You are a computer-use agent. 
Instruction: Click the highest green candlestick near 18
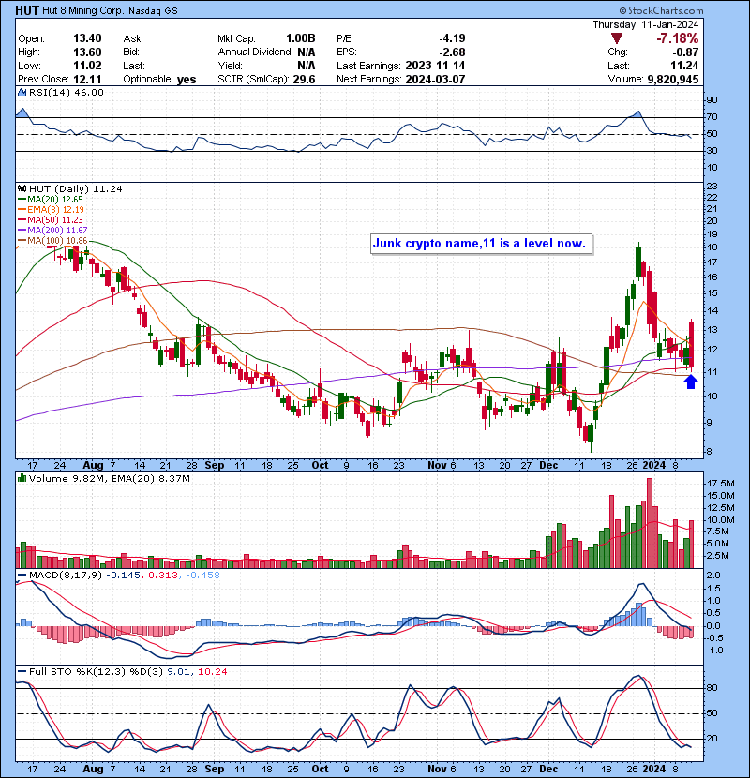click(x=638, y=262)
